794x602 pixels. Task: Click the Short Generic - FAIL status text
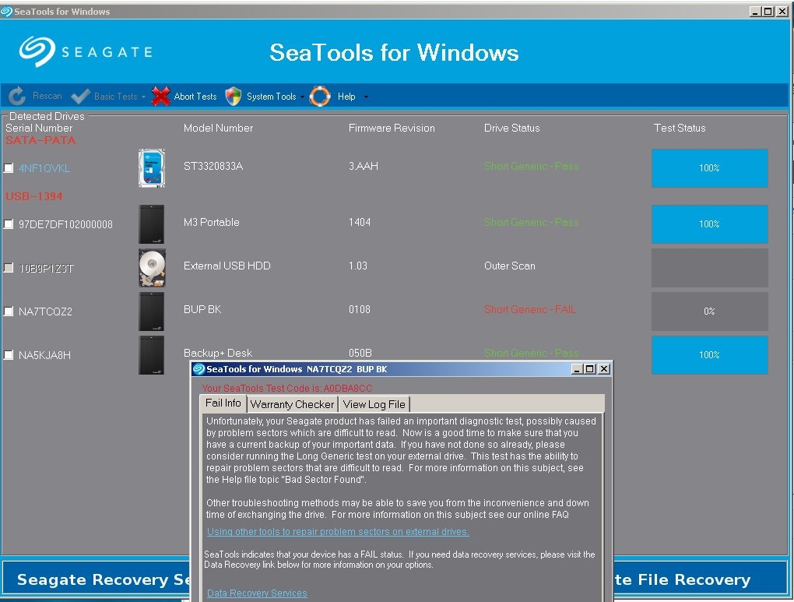[x=529, y=309]
